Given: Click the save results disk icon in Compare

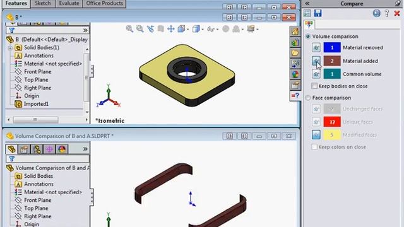Looking at the screenshot, I should (318, 13).
